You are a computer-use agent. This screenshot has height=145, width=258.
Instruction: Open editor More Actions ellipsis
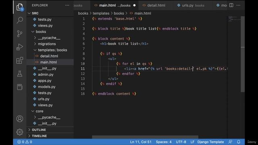coord(238,5)
